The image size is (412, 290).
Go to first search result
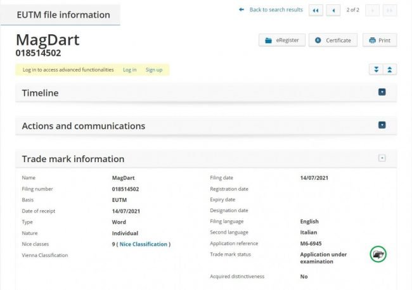pyautogui.click(x=316, y=11)
